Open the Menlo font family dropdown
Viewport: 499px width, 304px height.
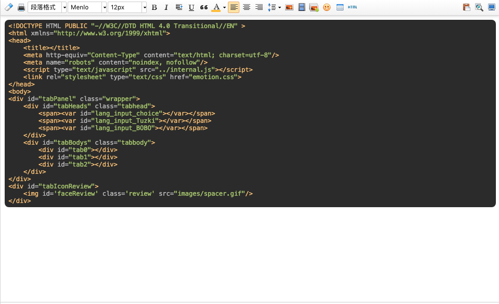click(87, 7)
